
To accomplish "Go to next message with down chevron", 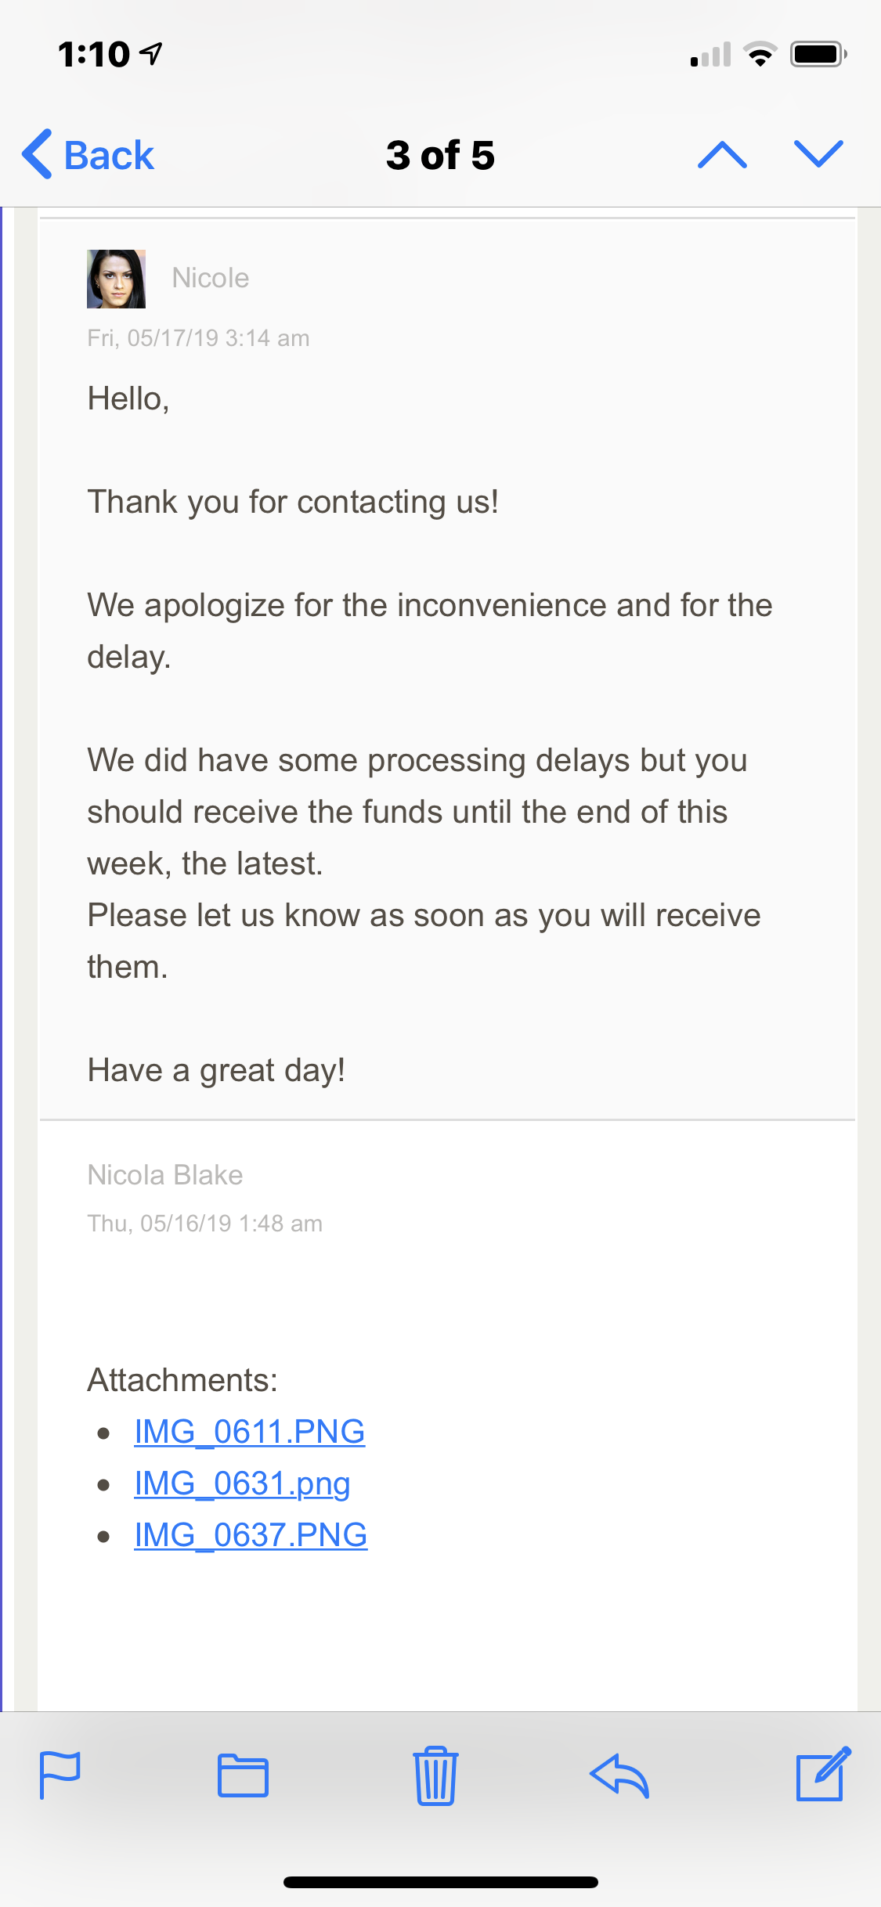I will (x=818, y=153).
